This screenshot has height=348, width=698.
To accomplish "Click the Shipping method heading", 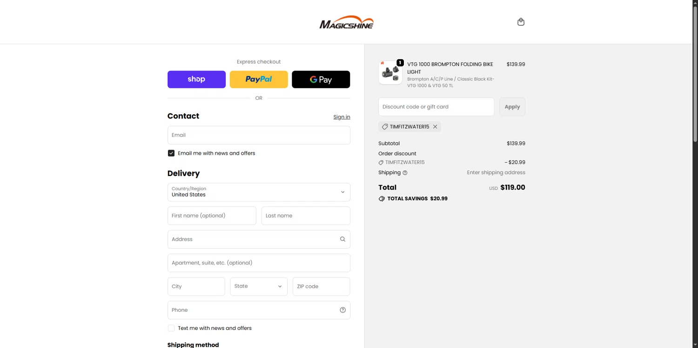I will (193, 345).
